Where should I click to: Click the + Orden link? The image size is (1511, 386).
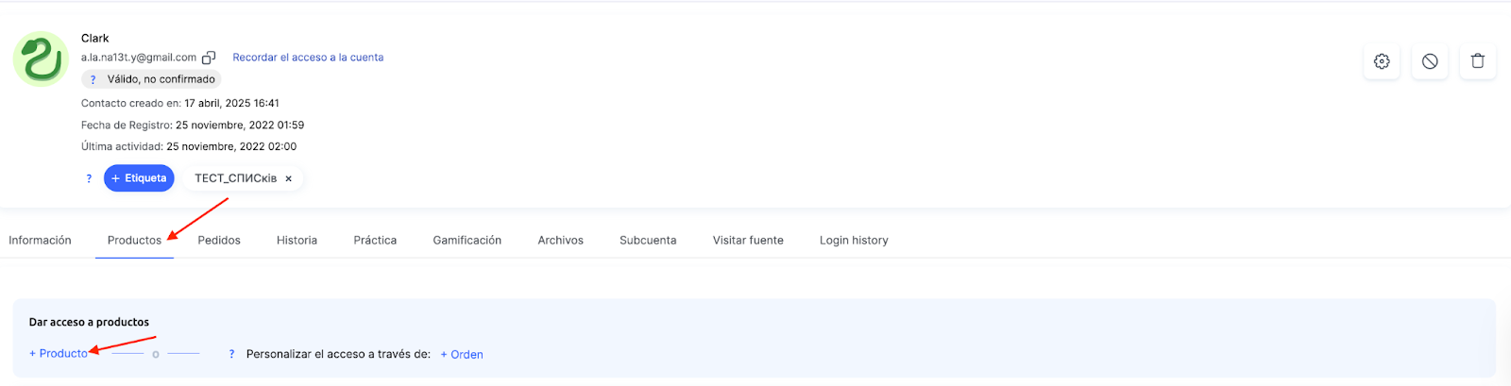[x=462, y=354]
